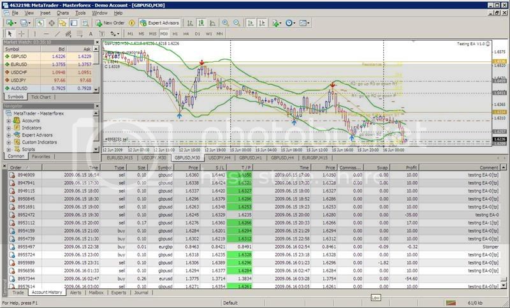Switch to the EURGBP,M15 chart tab
The height and width of the screenshot is (308, 510).
(x=314, y=158)
